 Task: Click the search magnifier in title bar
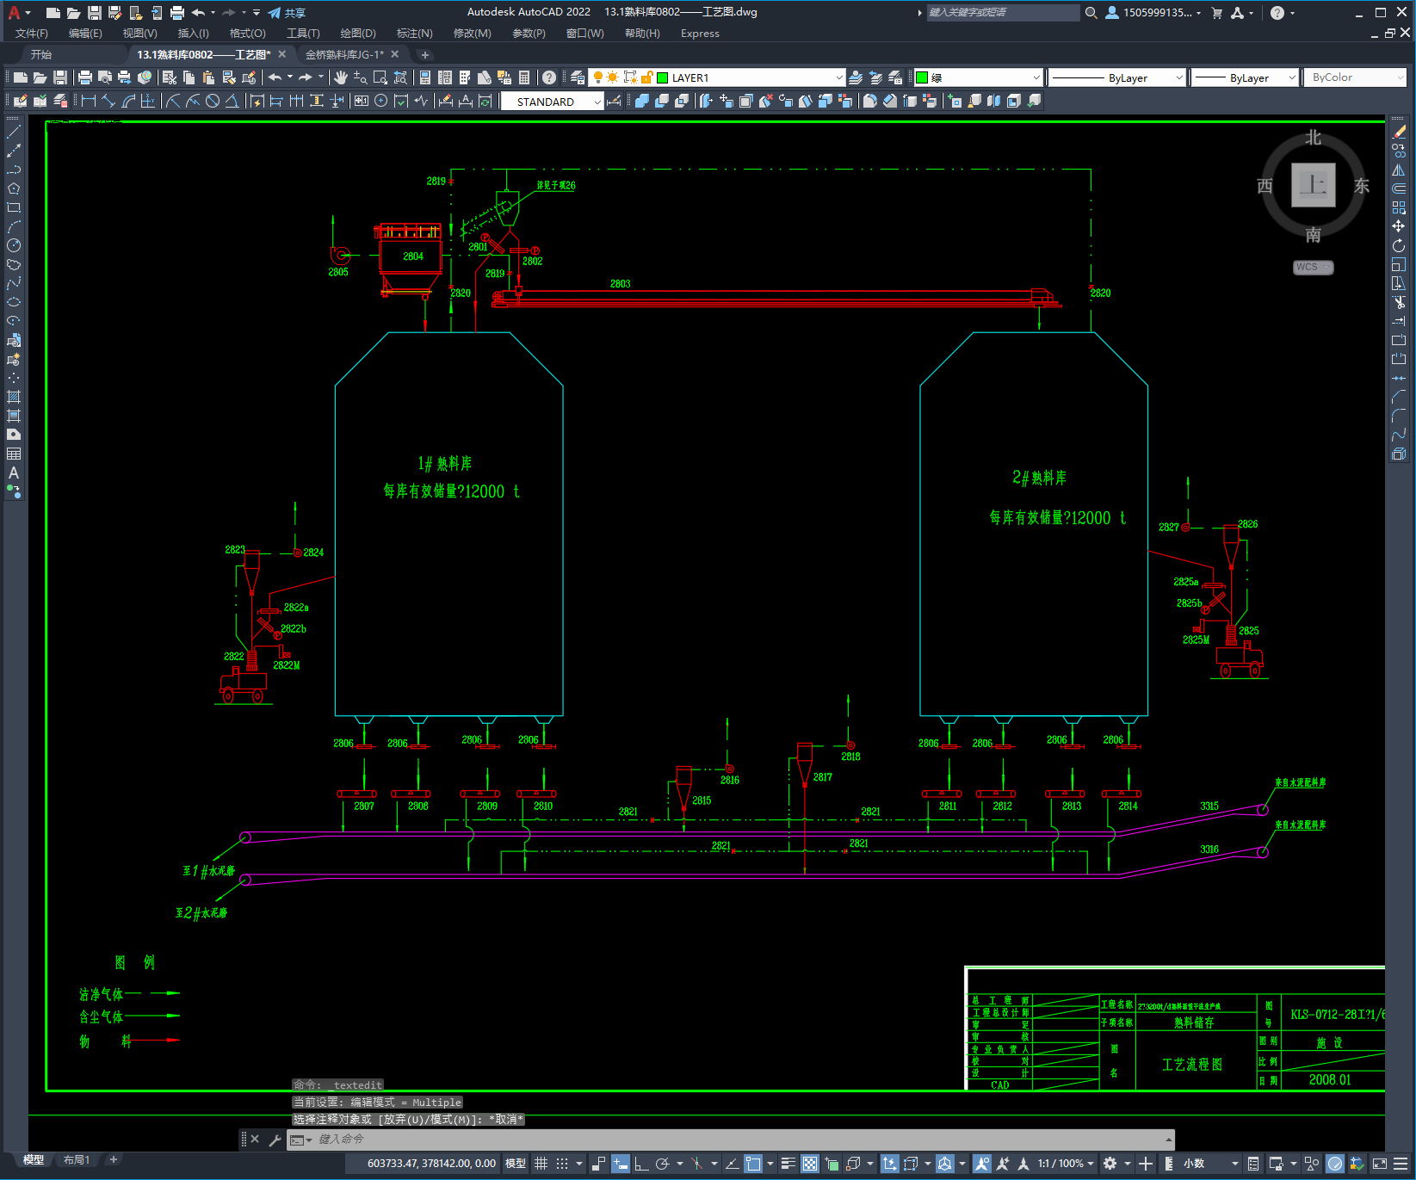[1091, 13]
